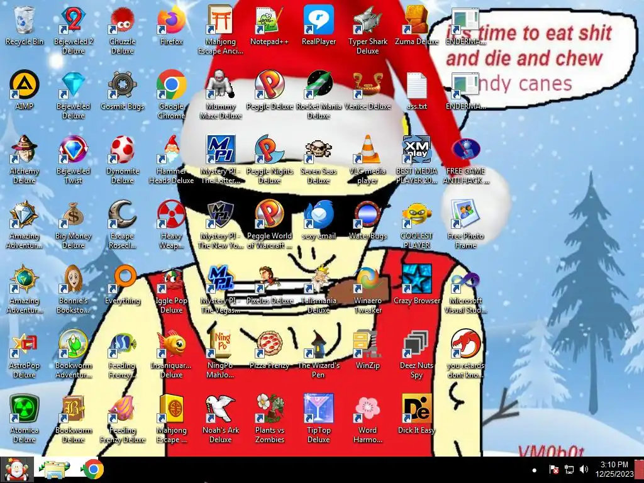The height and width of the screenshot is (483, 644).
Task: Click the Noah's Ark Deluxe dove icon
Action: coord(220,409)
